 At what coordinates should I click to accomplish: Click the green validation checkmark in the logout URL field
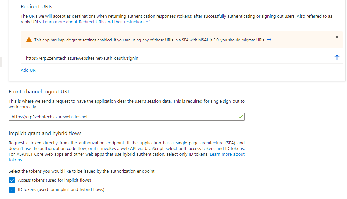[240, 116]
